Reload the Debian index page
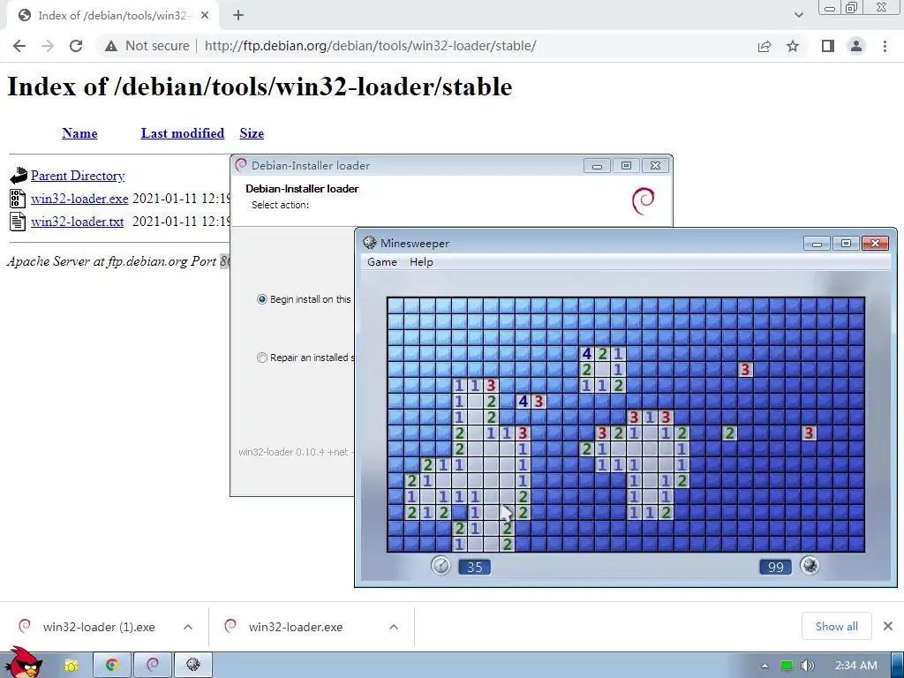This screenshot has height=678, width=904. coord(76,46)
